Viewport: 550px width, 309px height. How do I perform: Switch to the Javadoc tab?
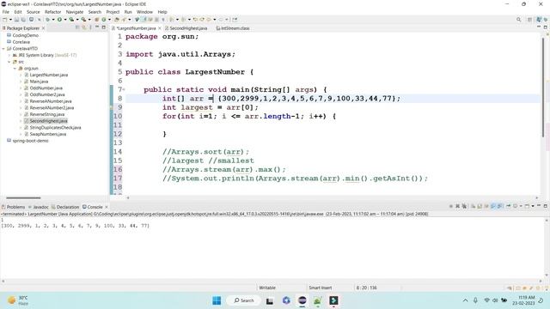[38, 207]
